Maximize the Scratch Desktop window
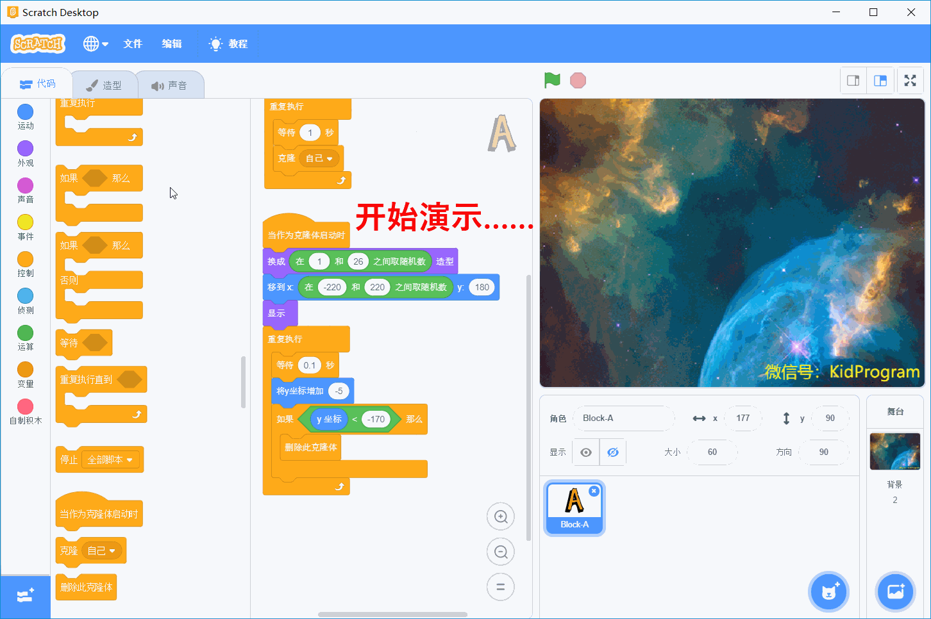 point(873,12)
